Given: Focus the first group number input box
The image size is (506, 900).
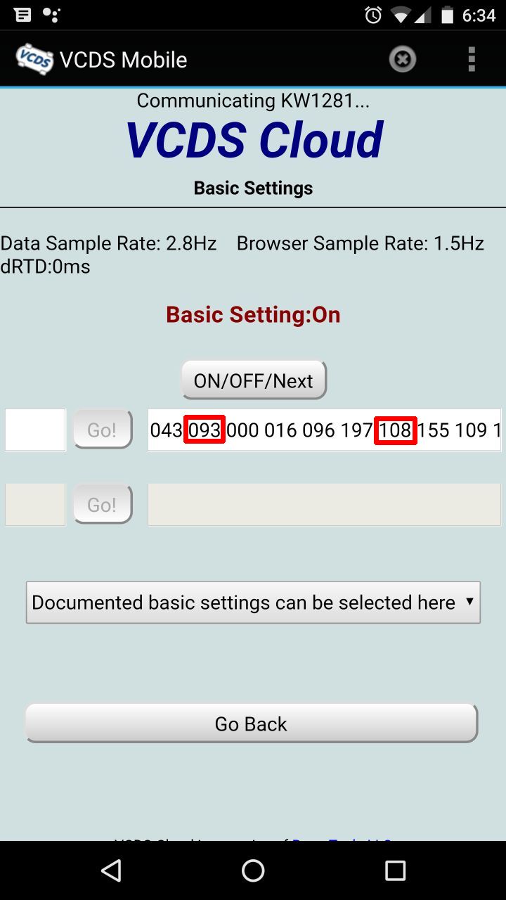Looking at the screenshot, I should coord(35,430).
